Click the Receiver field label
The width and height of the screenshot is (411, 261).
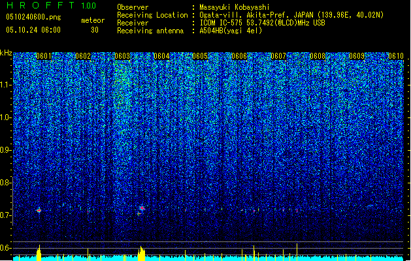[133, 23]
